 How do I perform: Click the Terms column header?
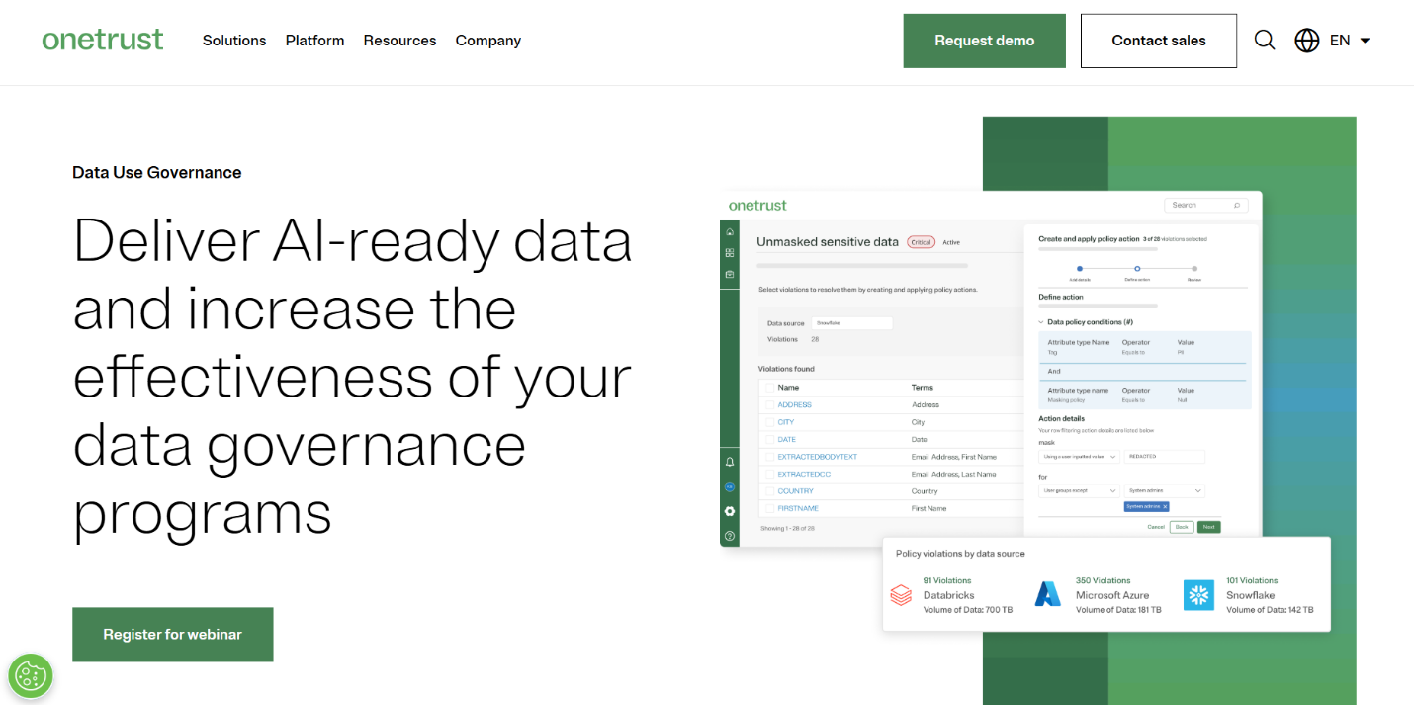[x=922, y=388]
